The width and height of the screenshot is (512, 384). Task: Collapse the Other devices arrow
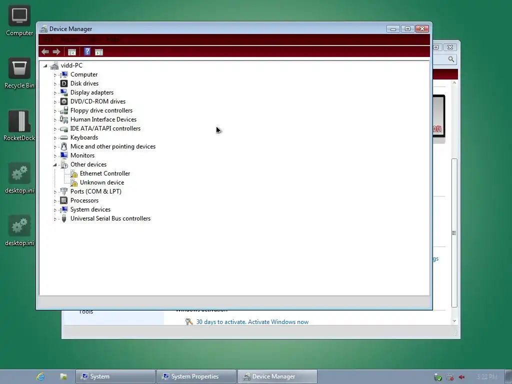tap(55, 165)
